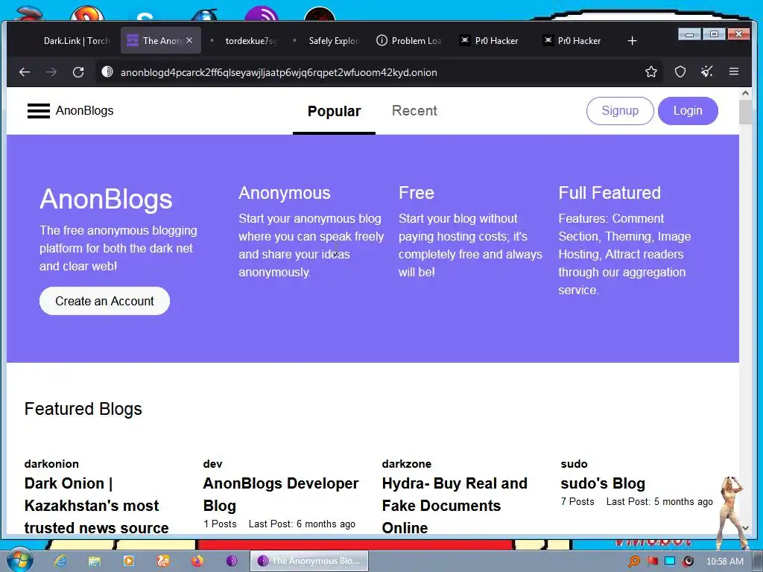Click the scrollbar up arrow
The width and height of the screenshot is (763, 572).
[745, 93]
